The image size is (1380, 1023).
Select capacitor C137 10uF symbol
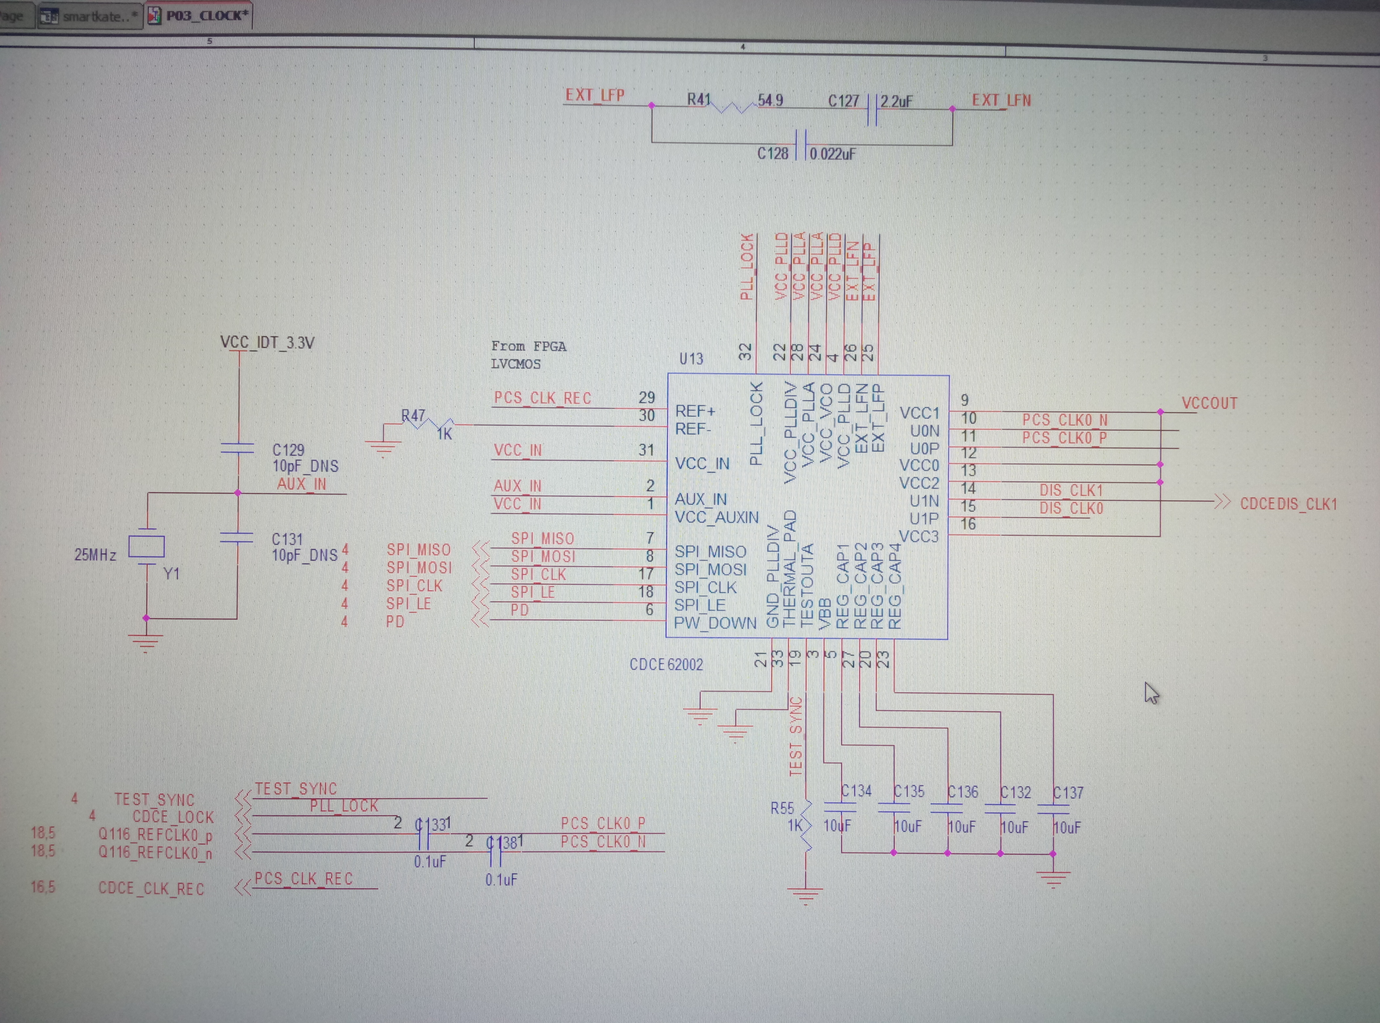(1053, 810)
